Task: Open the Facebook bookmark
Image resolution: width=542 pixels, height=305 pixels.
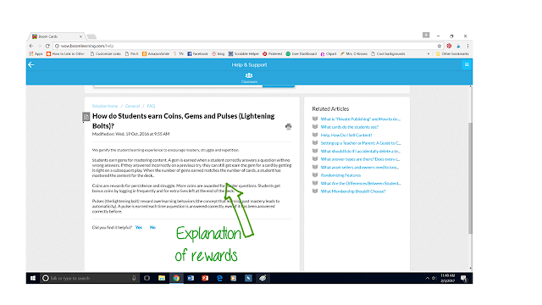Action: coord(197,54)
